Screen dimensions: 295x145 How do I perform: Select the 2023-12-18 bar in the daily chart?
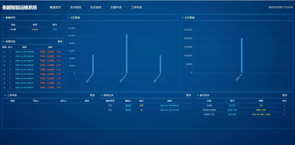point(93,64)
